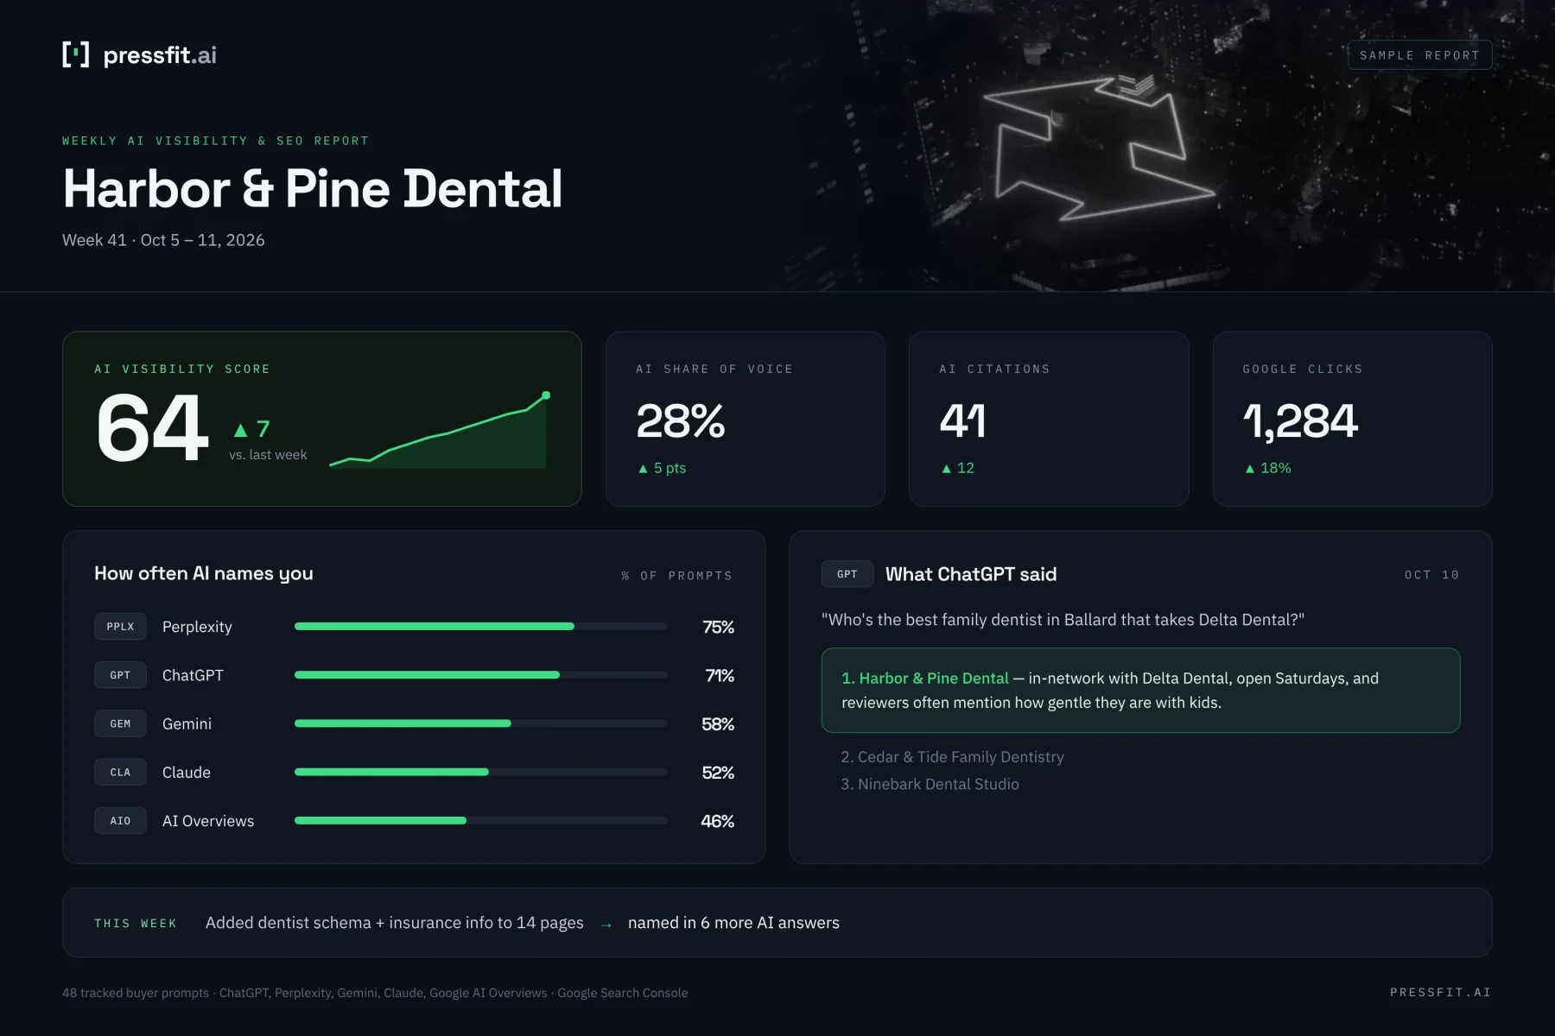Click the Perplexity 75% progress bar
Viewport: 1555px width, 1036px height.
coord(480,627)
